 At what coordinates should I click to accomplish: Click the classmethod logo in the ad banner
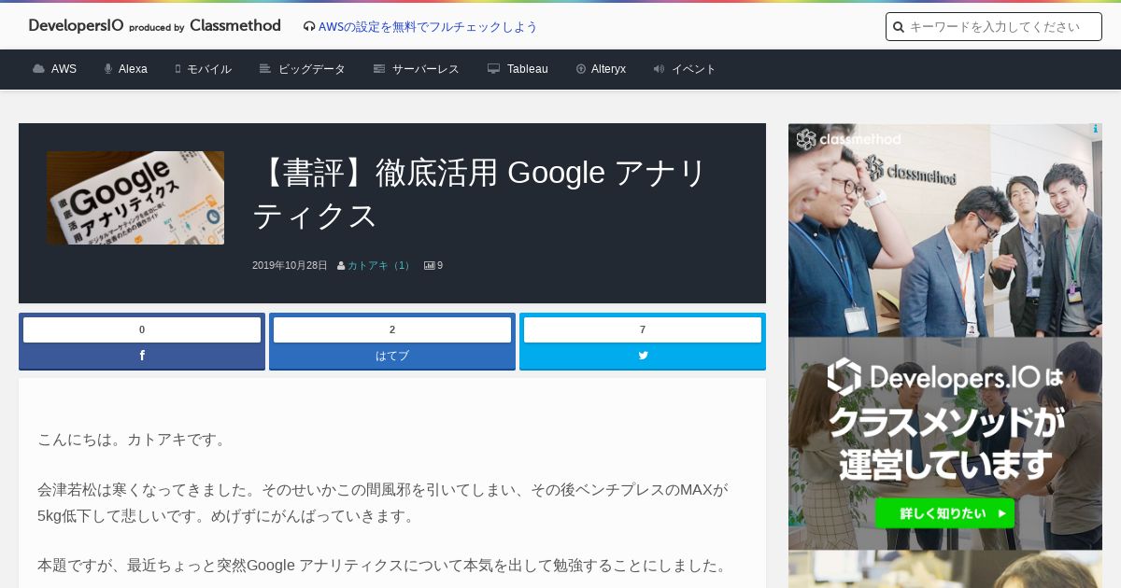coord(848,140)
